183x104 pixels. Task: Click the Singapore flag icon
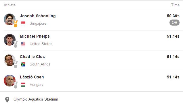tap(23, 24)
